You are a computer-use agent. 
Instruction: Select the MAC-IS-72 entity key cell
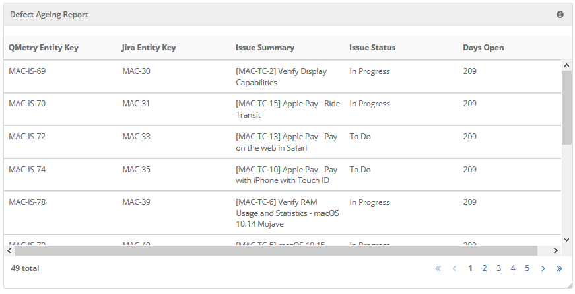tap(27, 137)
